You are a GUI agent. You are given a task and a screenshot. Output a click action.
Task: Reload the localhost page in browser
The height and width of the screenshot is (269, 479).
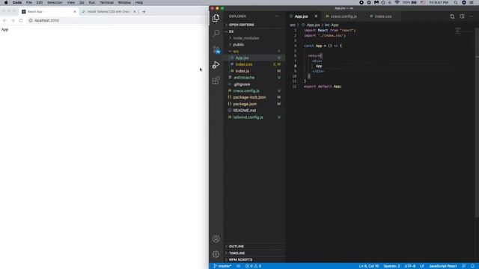pos(21,20)
